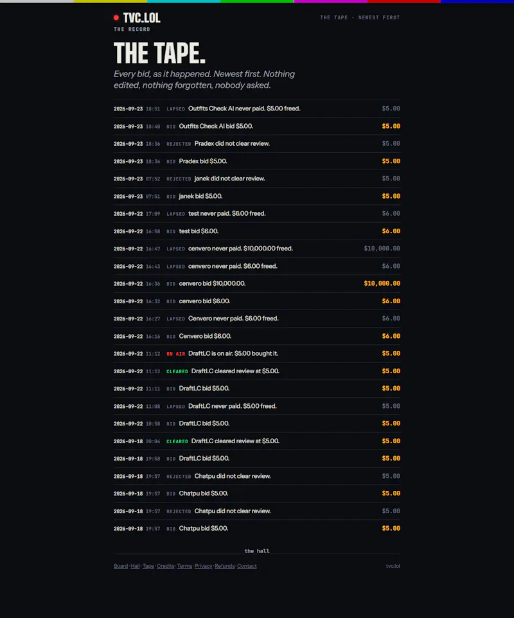Click the red ON AIR status tag
This screenshot has height=618, width=514.
click(x=176, y=354)
